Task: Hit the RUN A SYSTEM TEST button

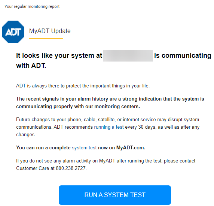Action: pos(115,195)
